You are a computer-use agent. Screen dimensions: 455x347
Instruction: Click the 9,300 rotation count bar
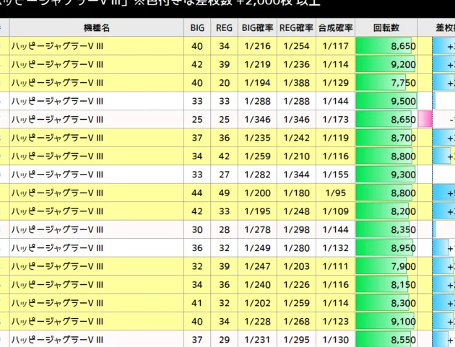coord(386,175)
